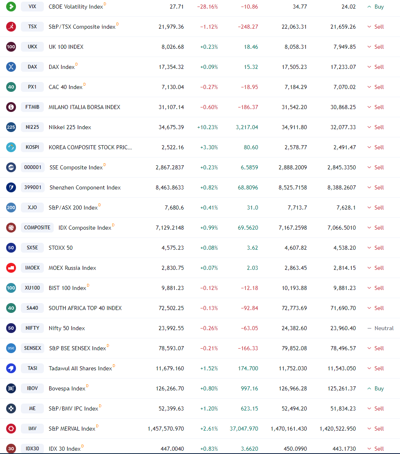Screen dimensions: 400x454
Task: Click the DAX blue X logo icon
Action: [x=11, y=67]
